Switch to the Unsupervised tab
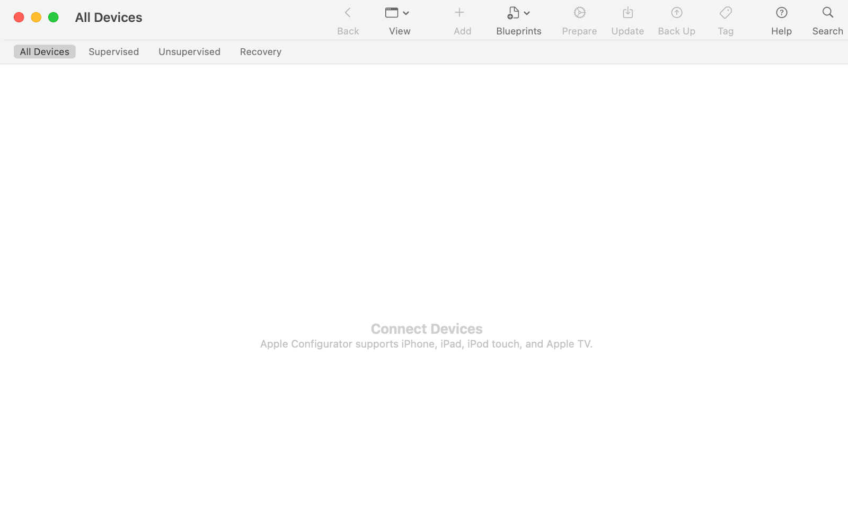848x523 pixels. (x=189, y=51)
